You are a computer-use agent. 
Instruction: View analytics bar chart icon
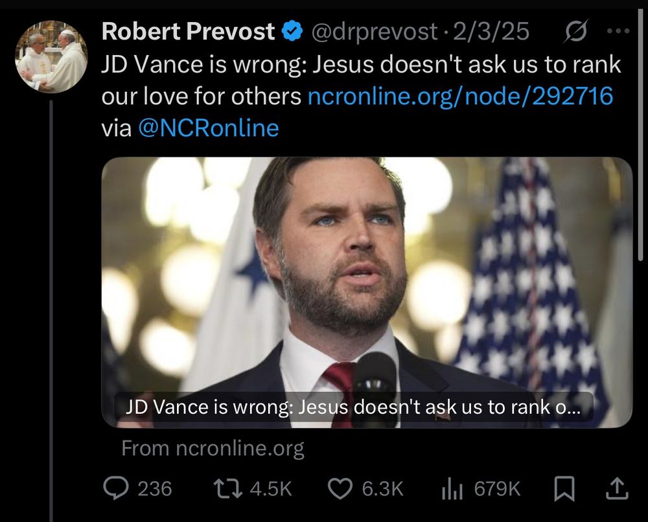[452, 488]
